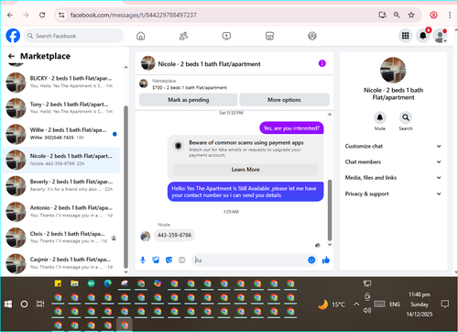Bookmark this page star icon
The height and width of the screenshot is (332, 458).
tap(411, 15)
